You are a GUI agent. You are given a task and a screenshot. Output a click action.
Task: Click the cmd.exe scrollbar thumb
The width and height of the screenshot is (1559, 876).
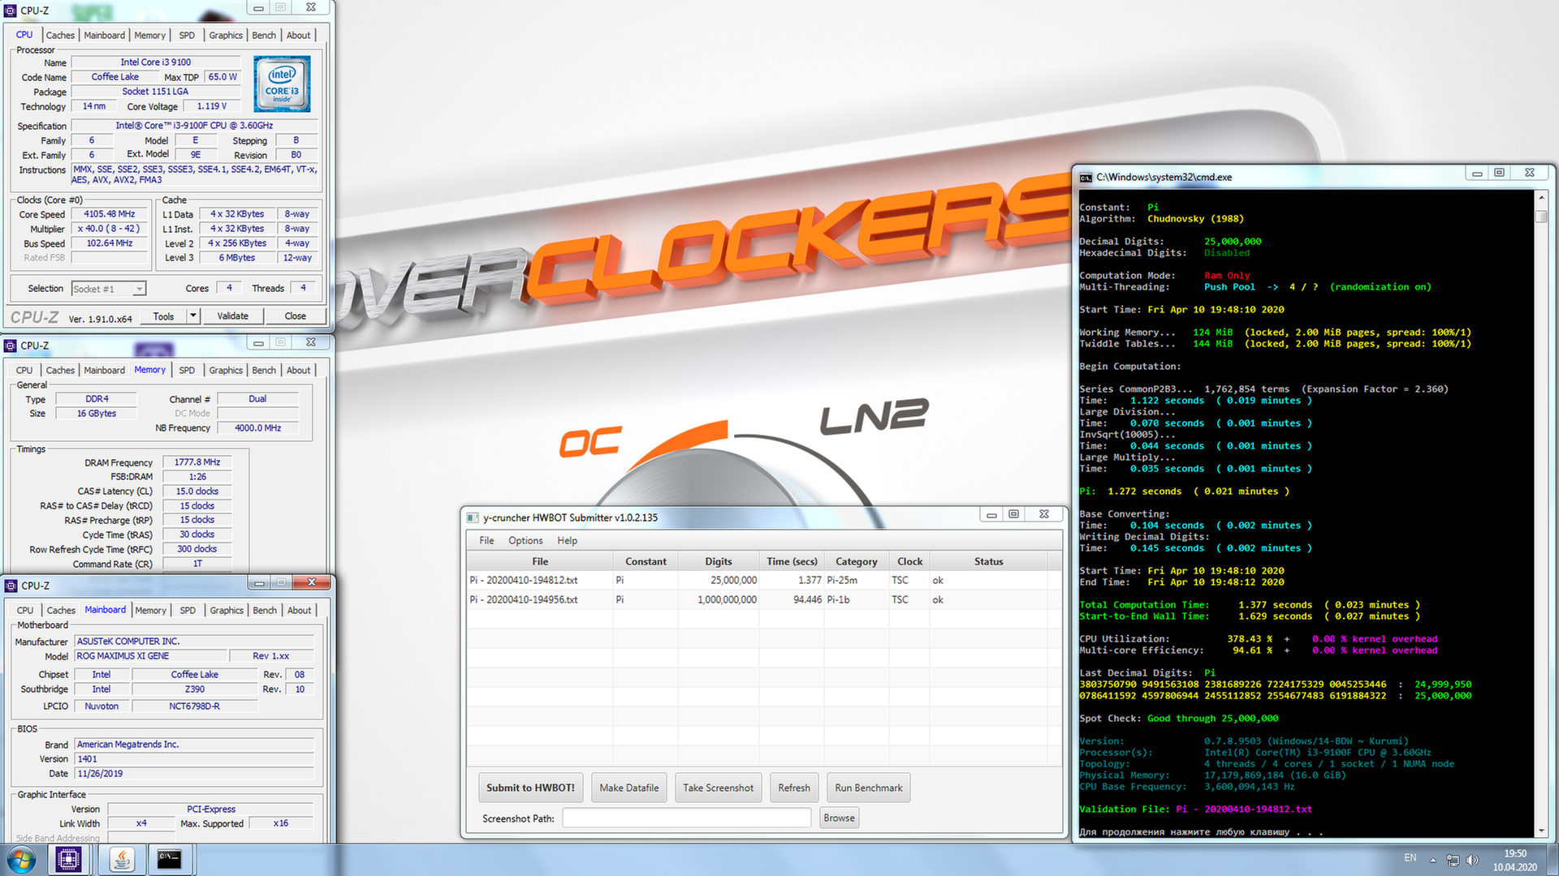(1541, 217)
